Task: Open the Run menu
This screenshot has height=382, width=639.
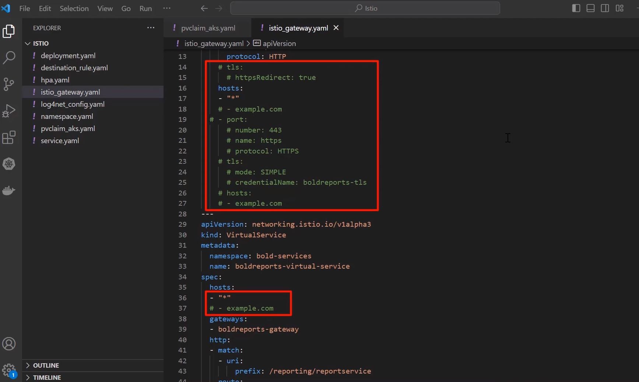Action: (145, 8)
